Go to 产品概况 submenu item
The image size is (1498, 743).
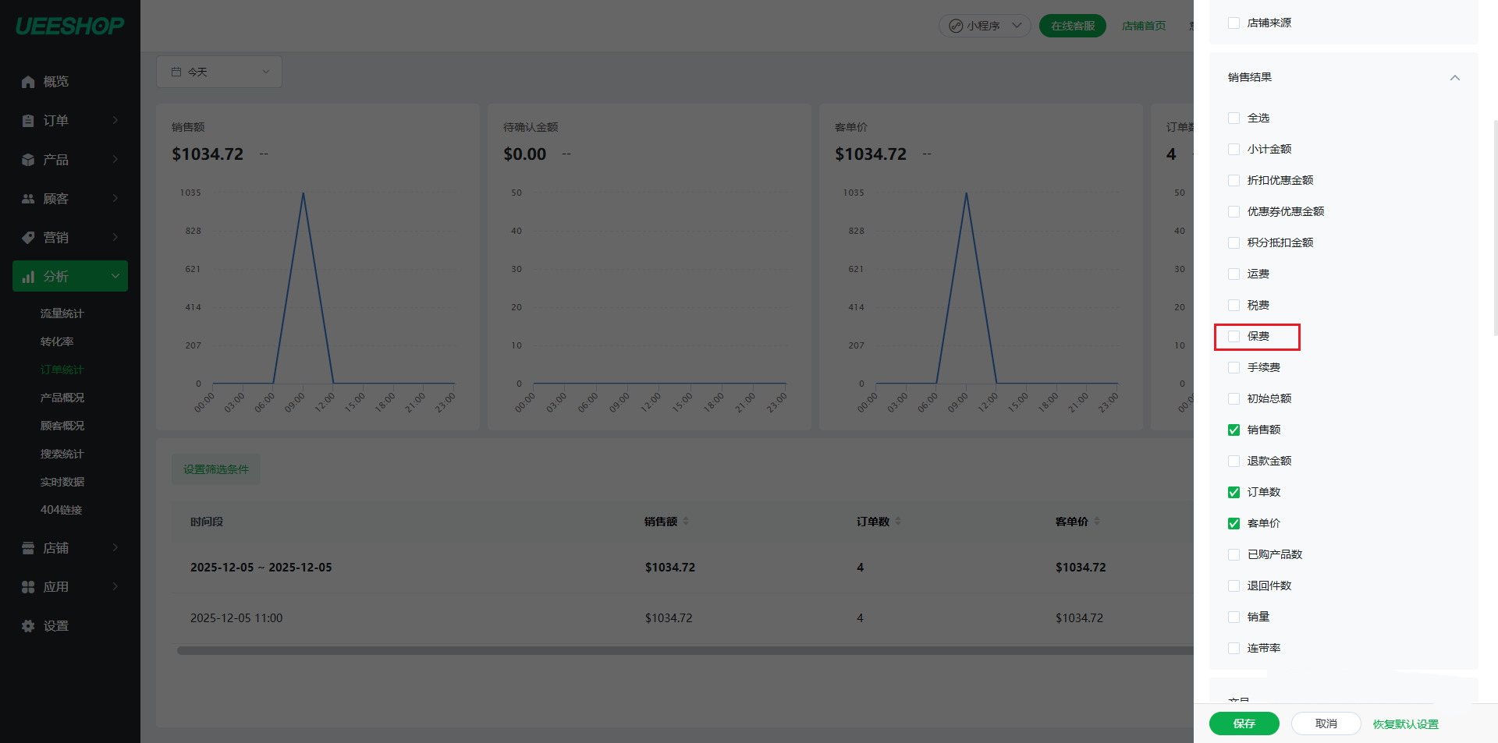tap(62, 398)
